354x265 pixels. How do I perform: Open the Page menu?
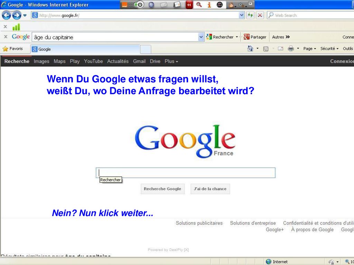tap(309, 48)
